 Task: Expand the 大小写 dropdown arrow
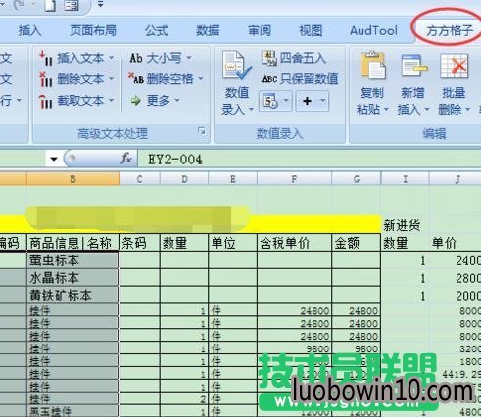(x=189, y=58)
